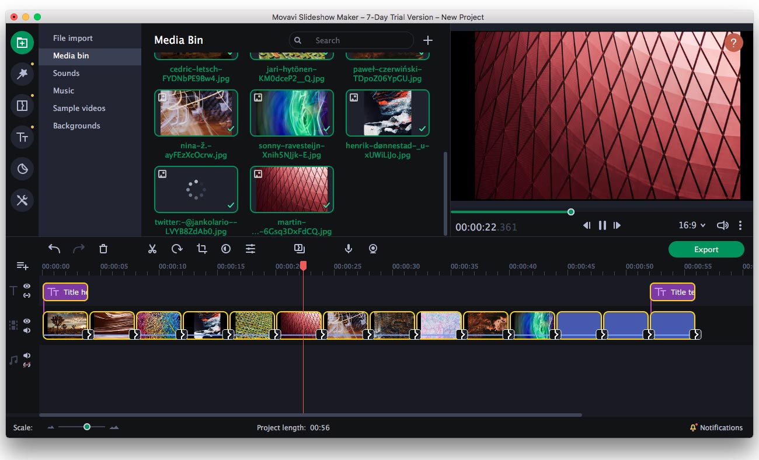Open the three-dot menu beside the preview

740,225
